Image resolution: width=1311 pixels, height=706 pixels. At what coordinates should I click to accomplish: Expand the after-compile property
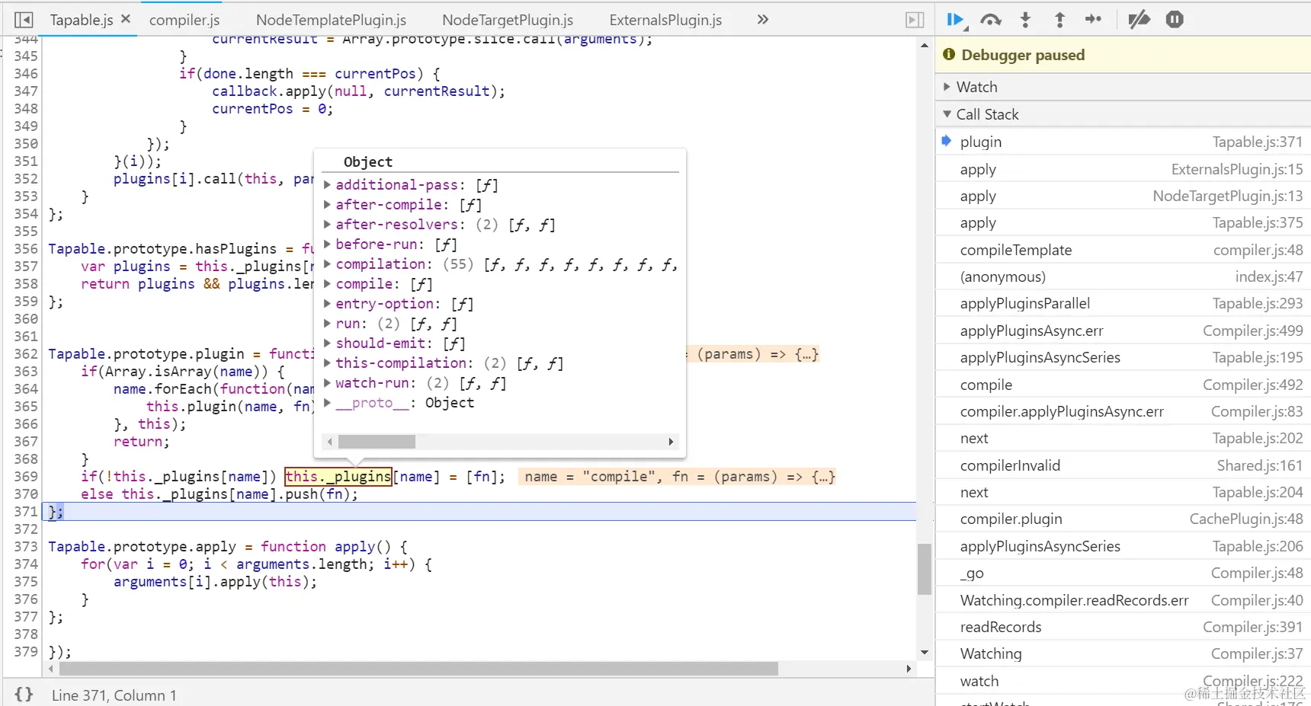[x=327, y=205]
